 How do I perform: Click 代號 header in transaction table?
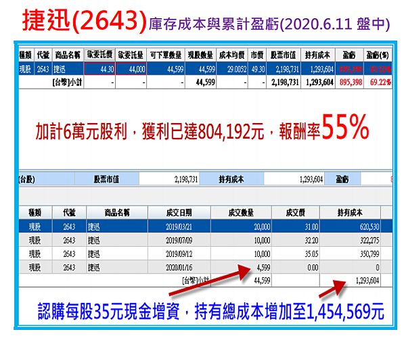coord(69,212)
